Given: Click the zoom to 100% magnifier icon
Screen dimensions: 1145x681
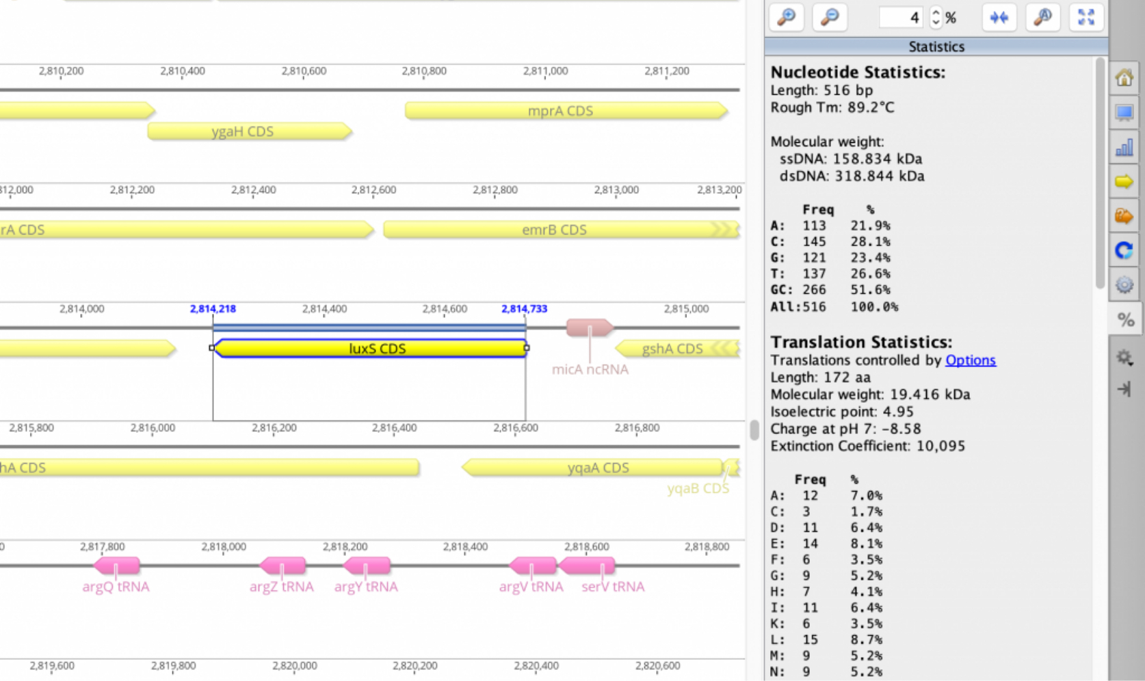Looking at the screenshot, I should pyautogui.click(x=1042, y=17).
